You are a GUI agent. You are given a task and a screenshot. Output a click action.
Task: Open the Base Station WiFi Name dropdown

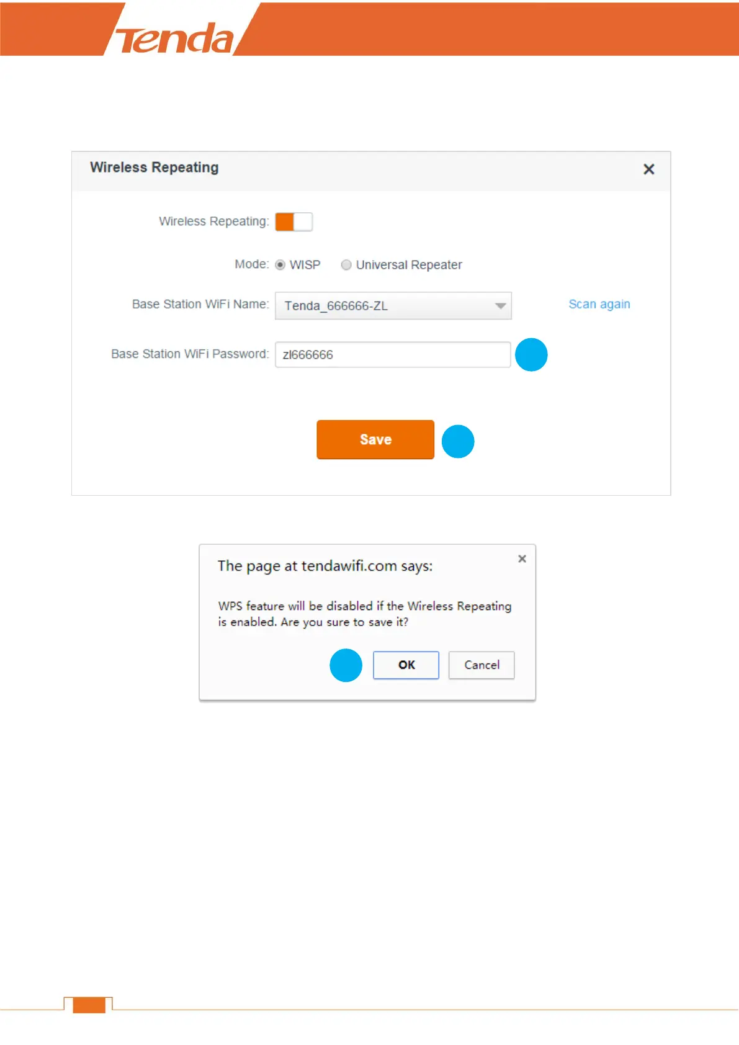pos(393,306)
